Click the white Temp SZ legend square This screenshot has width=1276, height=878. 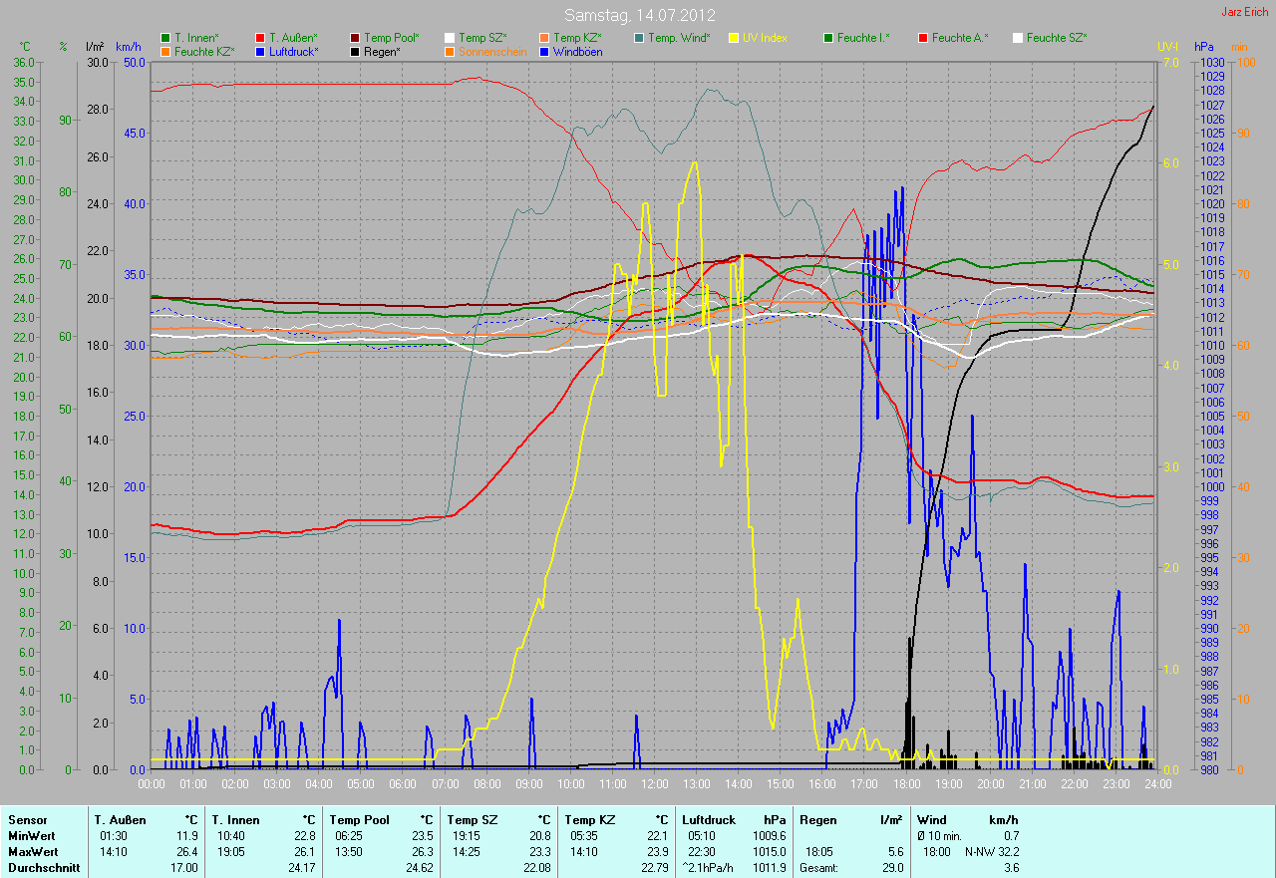(x=450, y=38)
